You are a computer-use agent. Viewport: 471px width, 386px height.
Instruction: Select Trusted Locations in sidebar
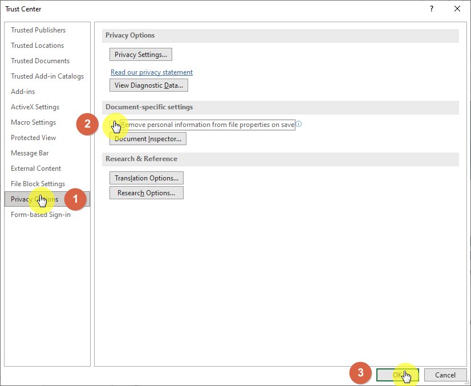click(37, 46)
